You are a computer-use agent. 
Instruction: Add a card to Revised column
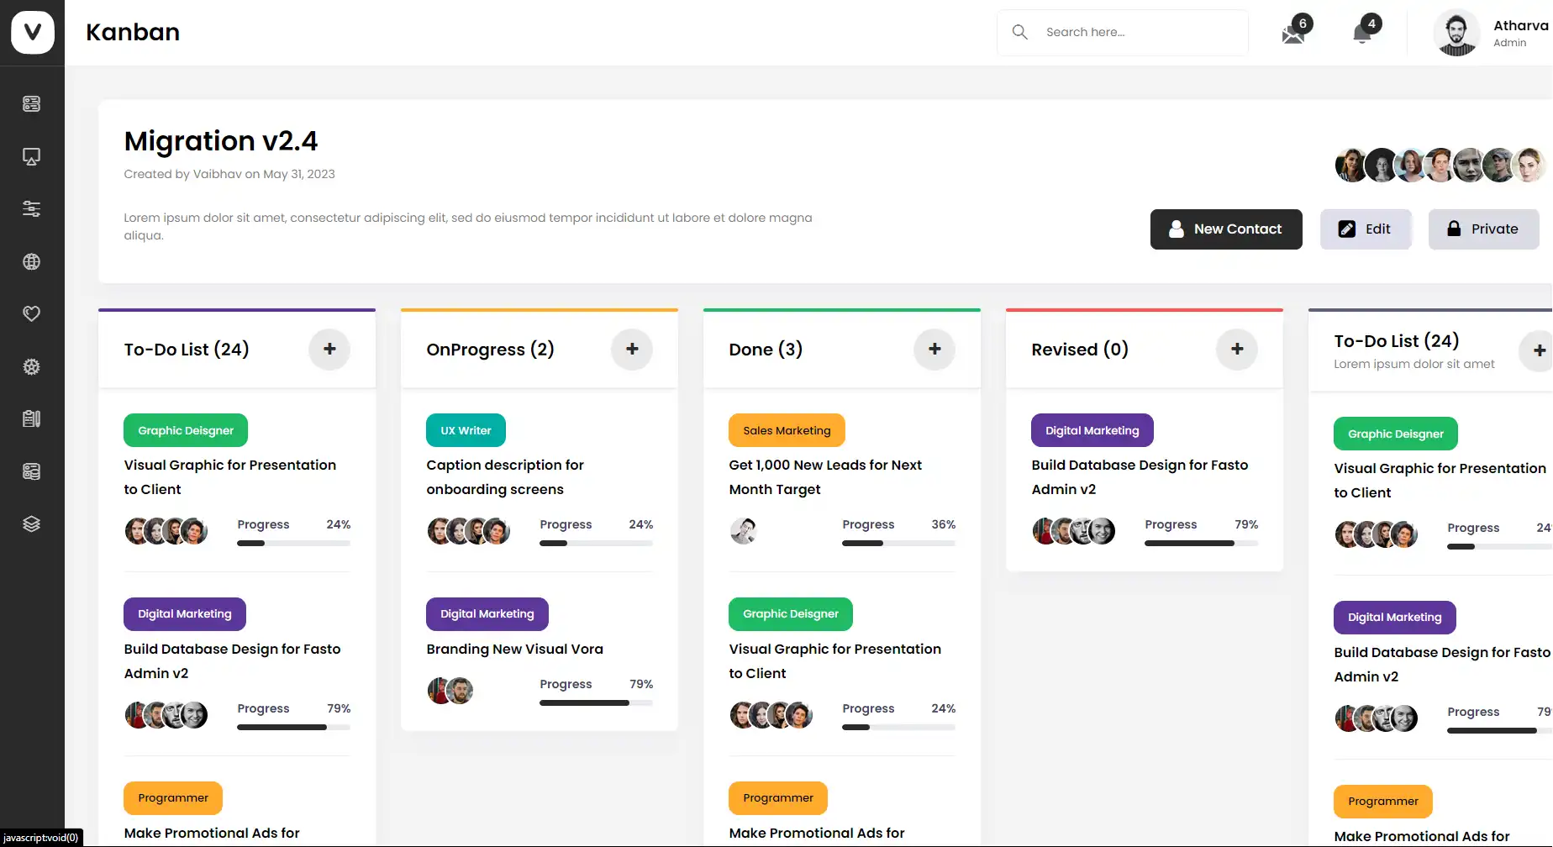[1237, 349]
